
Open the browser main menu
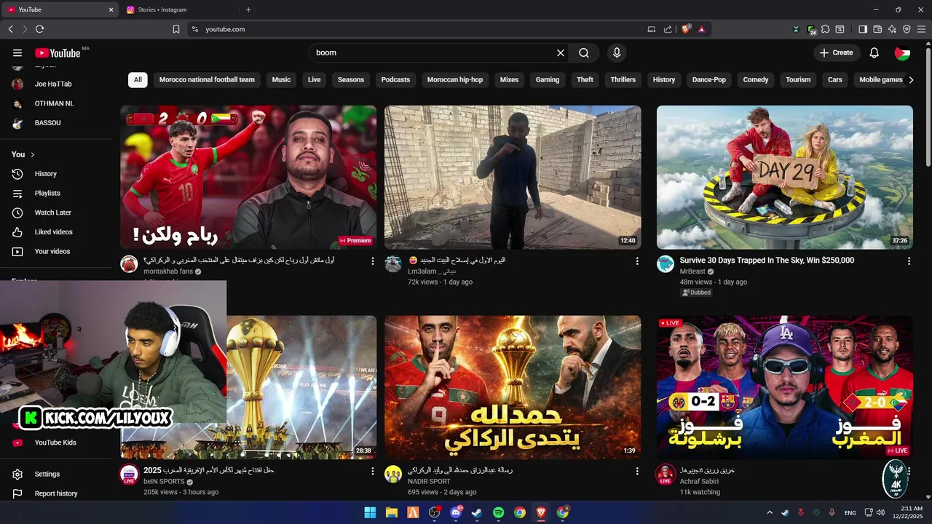click(921, 29)
